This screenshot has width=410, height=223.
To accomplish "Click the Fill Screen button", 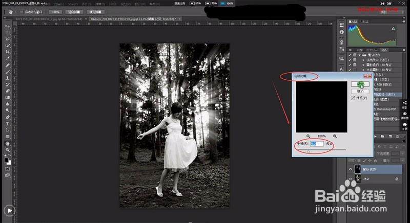I will pos(95,12).
